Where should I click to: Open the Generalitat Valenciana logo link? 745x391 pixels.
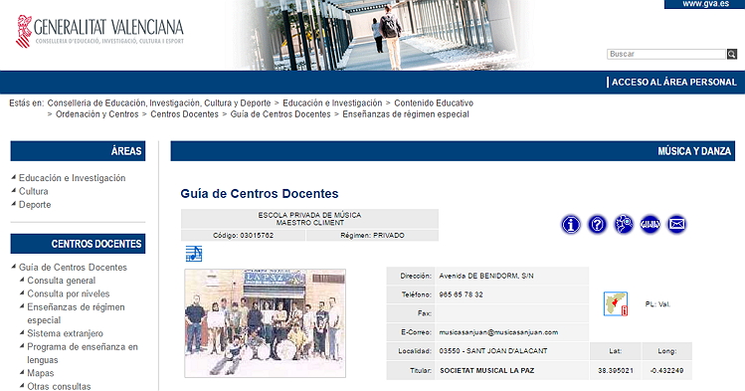point(99,32)
